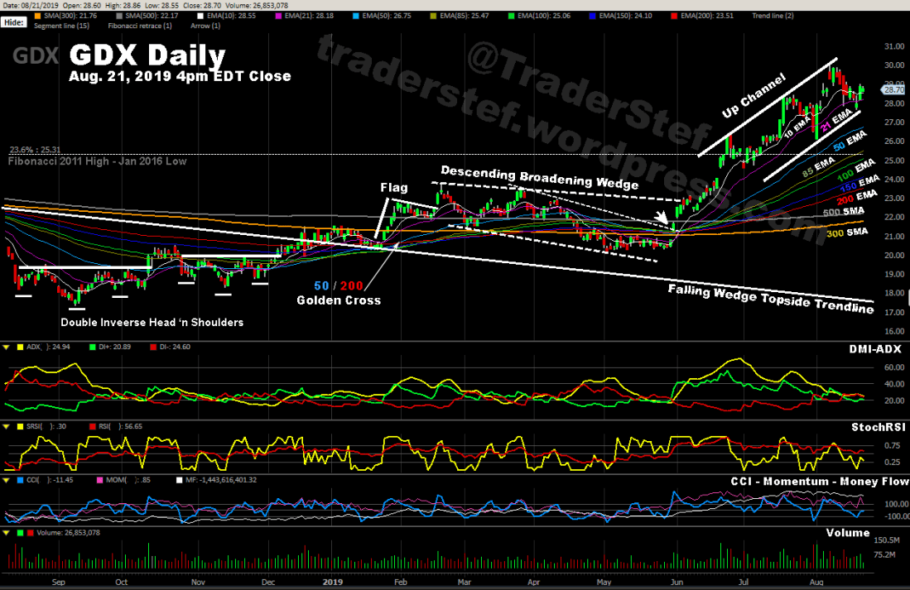The width and height of the screenshot is (910, 590).
Task: Collapse the CCI panel using yellow triangle
Action: 5,479
